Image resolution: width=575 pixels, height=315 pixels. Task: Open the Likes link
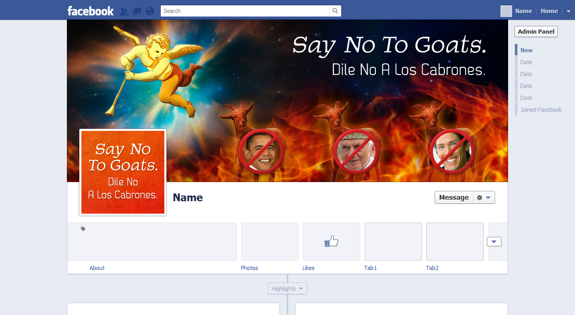(308, 268)
